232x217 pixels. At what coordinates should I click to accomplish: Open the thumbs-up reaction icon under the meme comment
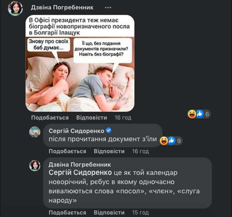[x=200, y=114]
